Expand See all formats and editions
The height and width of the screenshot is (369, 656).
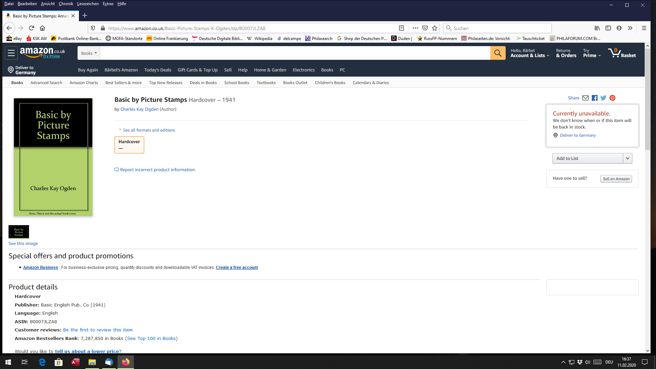pyautogui.click(x=149, y=130)
